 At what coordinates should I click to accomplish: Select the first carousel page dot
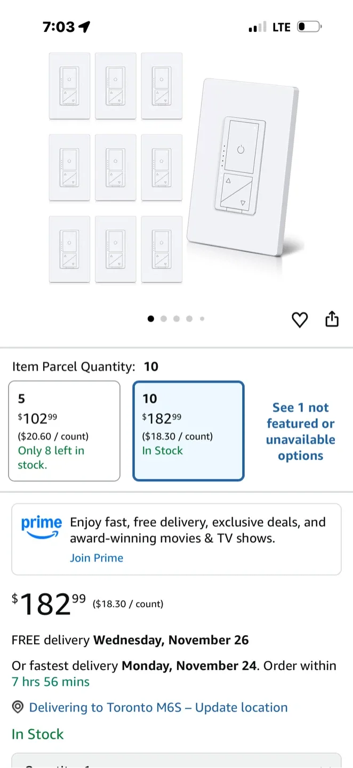point(151,318)
